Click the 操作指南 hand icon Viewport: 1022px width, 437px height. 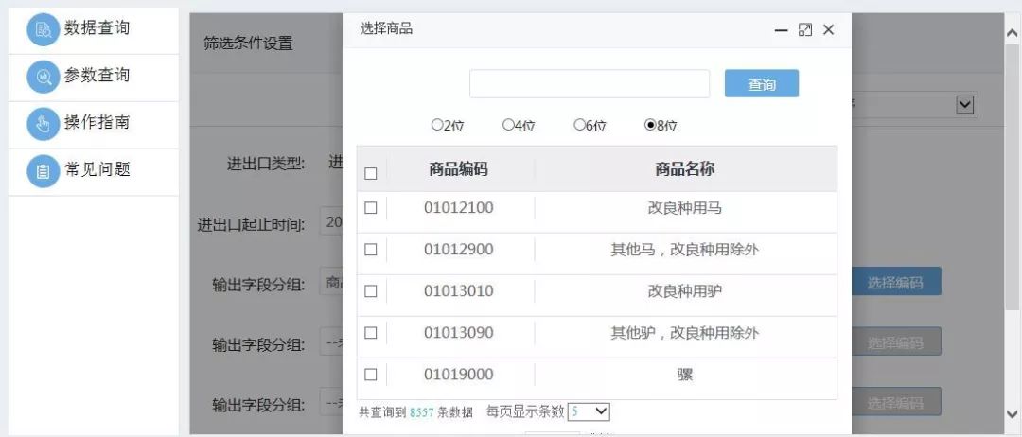(x=43, y=124)
